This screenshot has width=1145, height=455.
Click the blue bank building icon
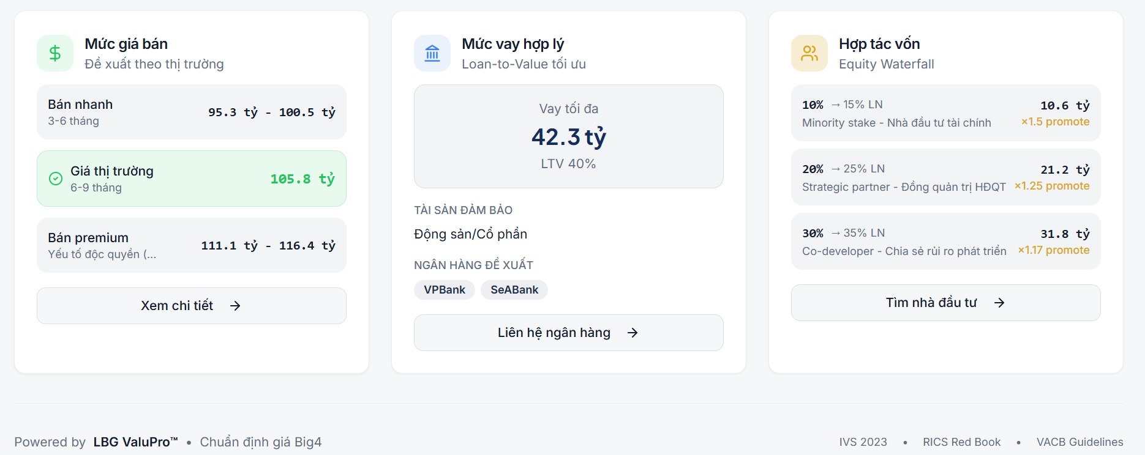[x=432, y=54]
